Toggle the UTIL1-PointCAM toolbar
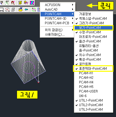This screenshot has width=116, height=117. (93, 100)
